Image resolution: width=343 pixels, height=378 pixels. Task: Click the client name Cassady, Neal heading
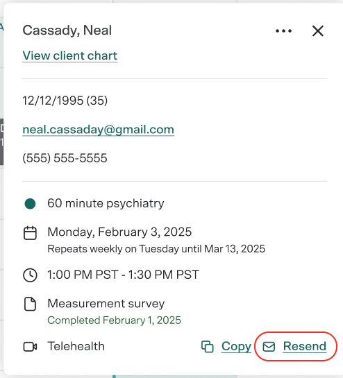[x=67, y=31]
